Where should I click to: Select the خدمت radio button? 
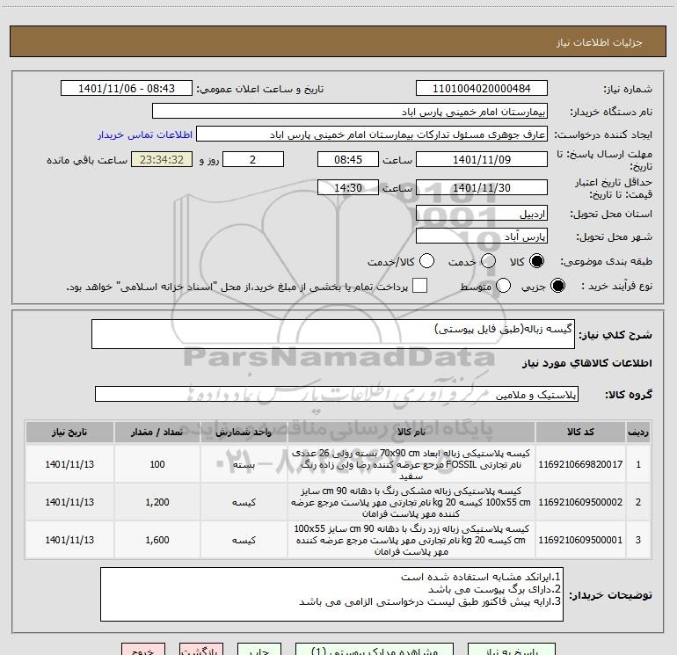coord(488,261)
